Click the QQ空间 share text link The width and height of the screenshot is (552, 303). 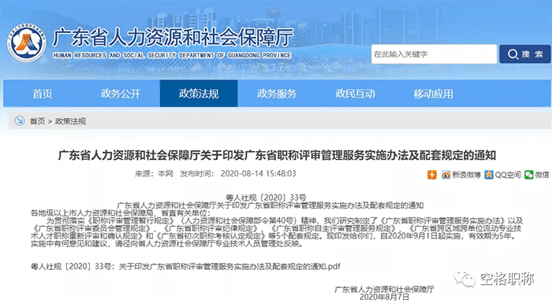pos(508,175)
